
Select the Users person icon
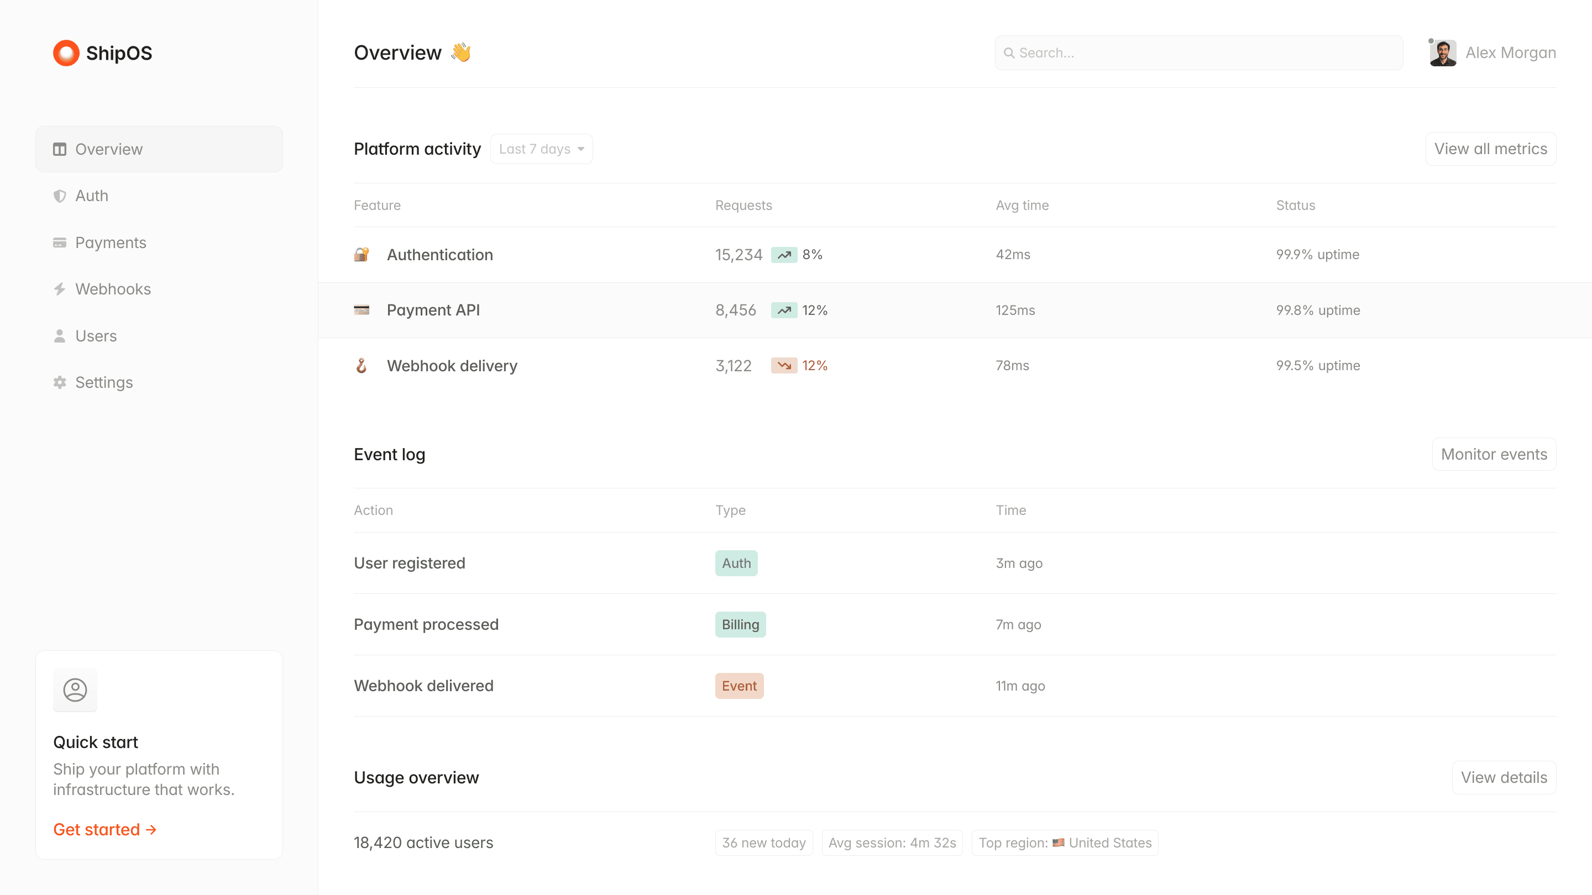click(59, 335)
